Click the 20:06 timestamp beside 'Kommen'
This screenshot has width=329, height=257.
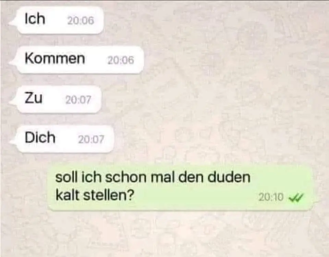click(x=121, y=60)
